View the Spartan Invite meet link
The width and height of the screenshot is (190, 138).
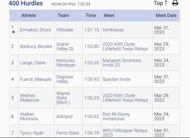[x=117, y=79]
